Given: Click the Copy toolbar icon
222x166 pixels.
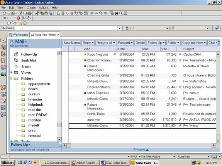Looking at the screenshot, I should [x=41, y=13].
